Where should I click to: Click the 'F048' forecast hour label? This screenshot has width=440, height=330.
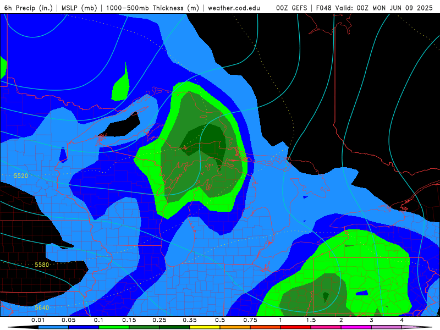324,8
